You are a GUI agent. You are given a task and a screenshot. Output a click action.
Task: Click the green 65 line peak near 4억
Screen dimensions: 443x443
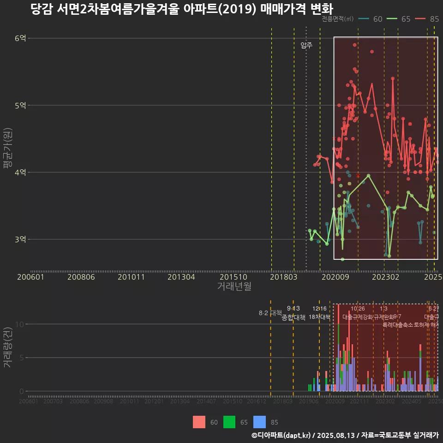[368, 176]
